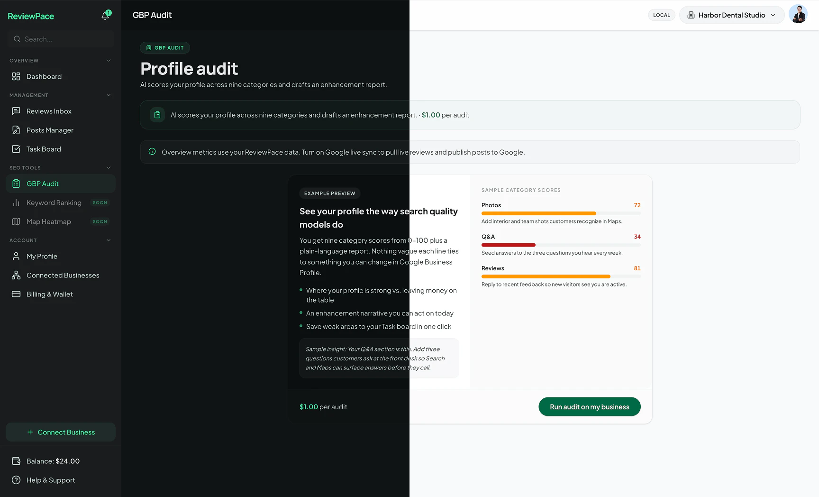Click the building icon beside Harbor Dental Studio

pyautogui.click(x=691, y=15)
